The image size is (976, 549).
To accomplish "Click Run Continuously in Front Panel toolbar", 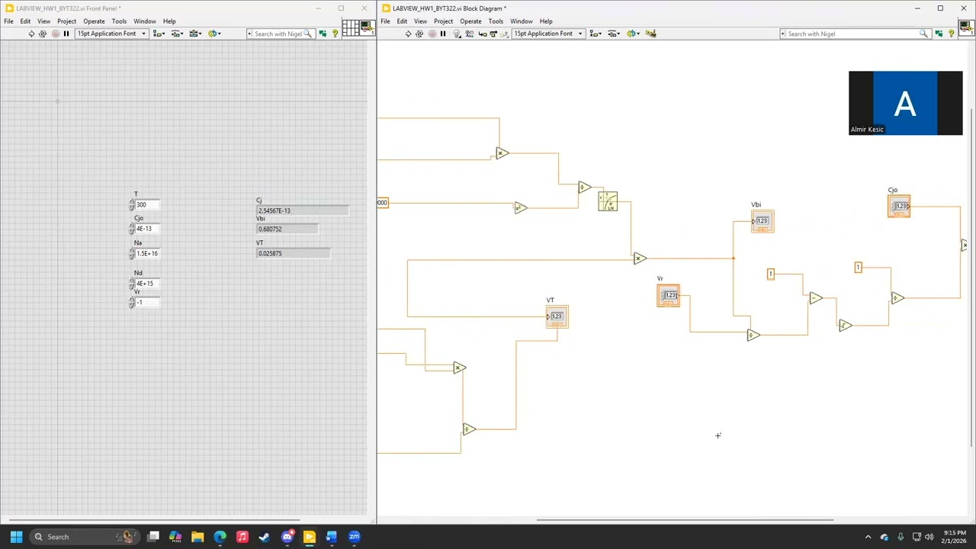I will pos(43,34).
